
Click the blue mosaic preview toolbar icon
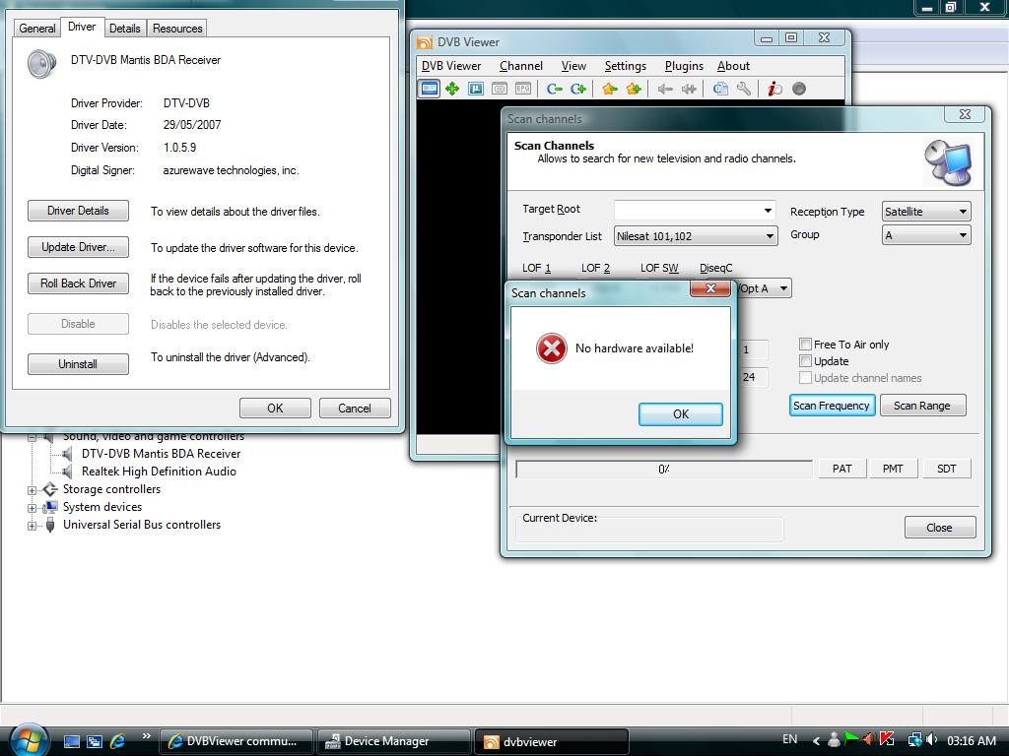476,89
